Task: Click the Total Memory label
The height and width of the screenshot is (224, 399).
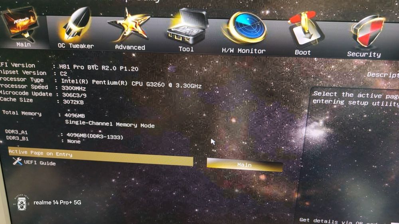Action: 22,113
